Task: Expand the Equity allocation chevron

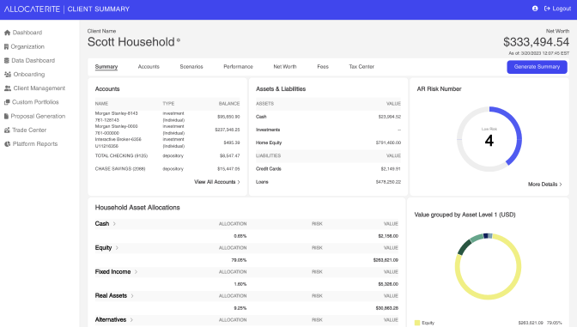Action: click(x=117, y=248)
